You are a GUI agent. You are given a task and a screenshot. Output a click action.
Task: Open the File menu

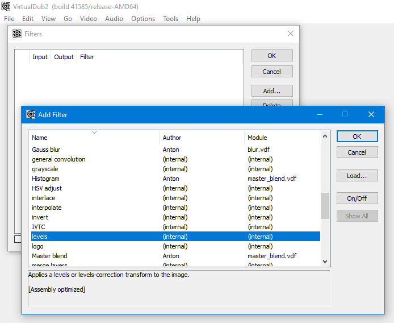[9, 19]
